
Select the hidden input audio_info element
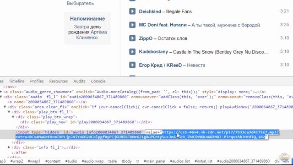[79, 132]
